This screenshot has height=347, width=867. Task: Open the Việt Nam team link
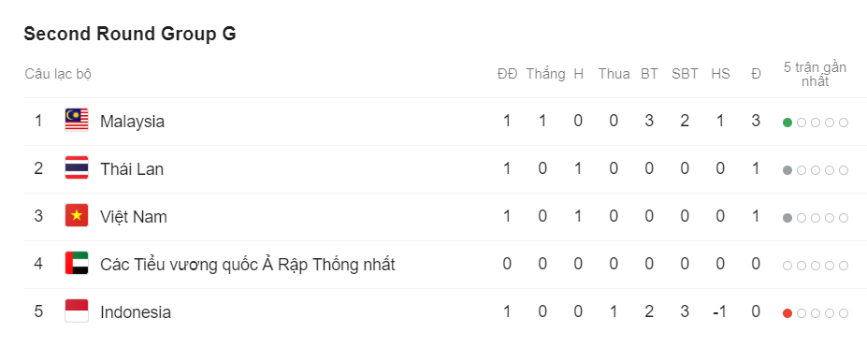point(133,217)
